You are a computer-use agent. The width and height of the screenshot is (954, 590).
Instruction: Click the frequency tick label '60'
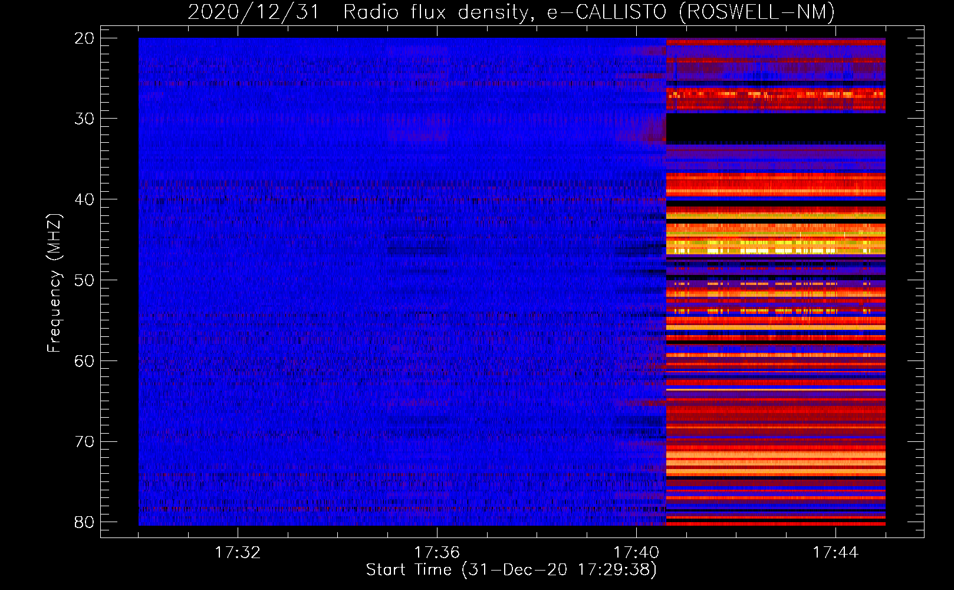pyautogui.click(x=85, y=360)
